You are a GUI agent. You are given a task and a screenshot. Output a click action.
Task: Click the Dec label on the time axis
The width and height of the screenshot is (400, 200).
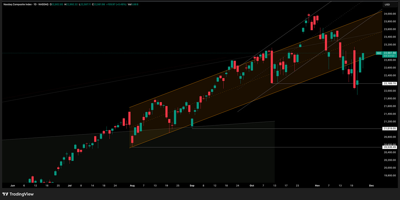coord(371,186)
